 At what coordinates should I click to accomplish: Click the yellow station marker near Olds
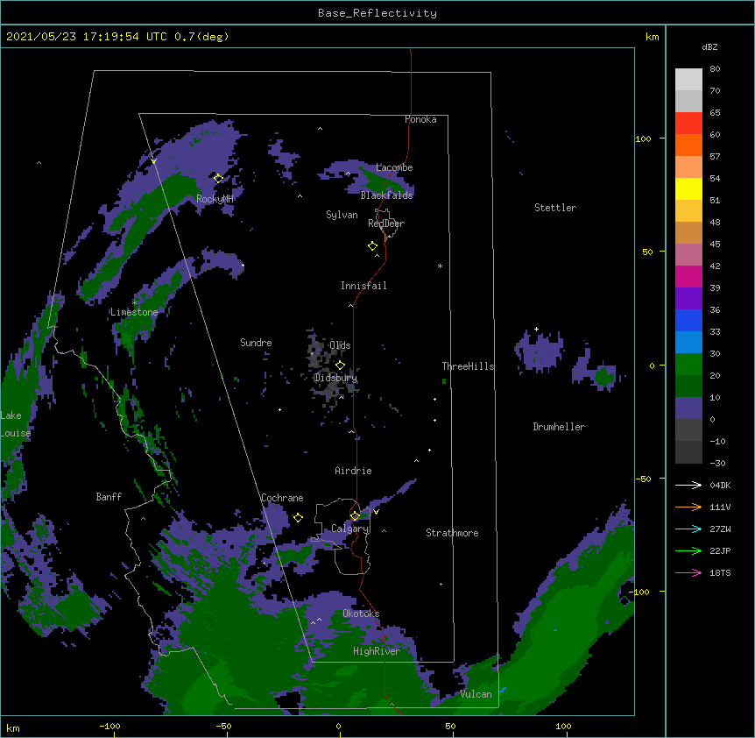tap(340, 365)
